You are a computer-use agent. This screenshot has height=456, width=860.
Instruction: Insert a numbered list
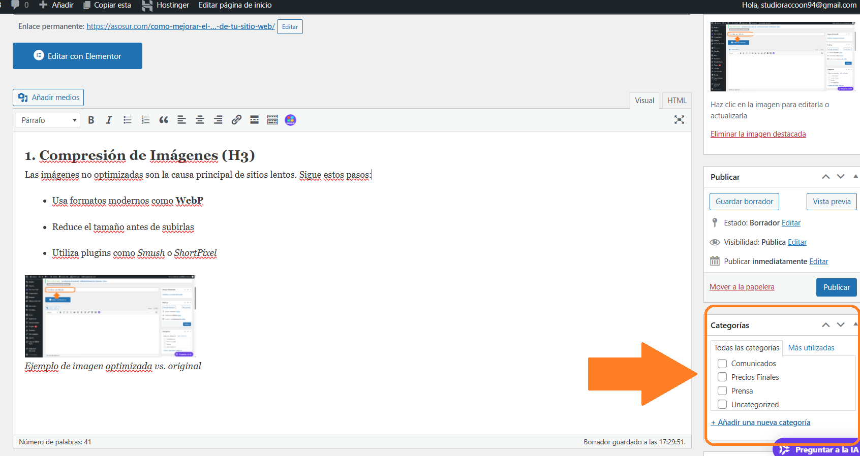(145, 120)
